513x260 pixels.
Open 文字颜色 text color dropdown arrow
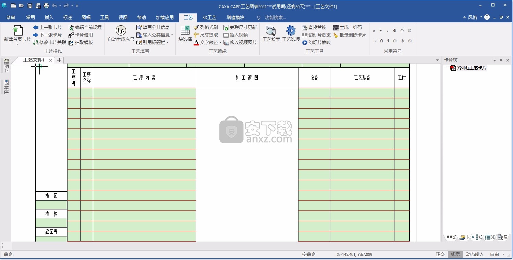pos(220,42)
